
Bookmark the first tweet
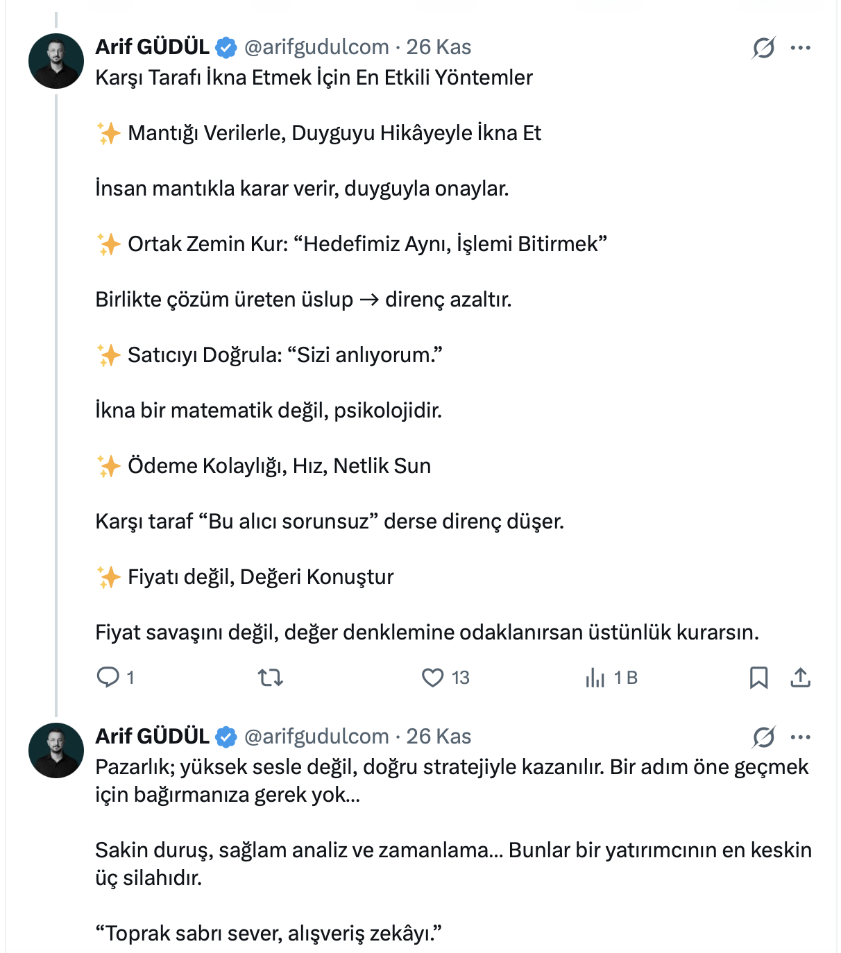pos(758,677)
